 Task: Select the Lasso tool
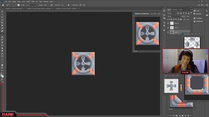(2, 17)
